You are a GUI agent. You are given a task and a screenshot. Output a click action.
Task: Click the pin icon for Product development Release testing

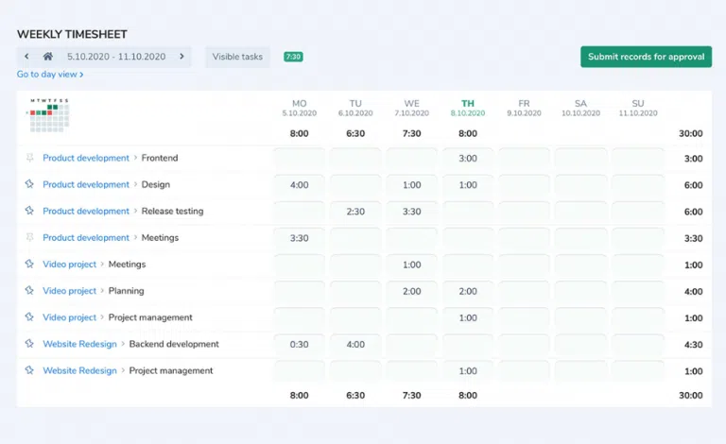coord(29,212)
